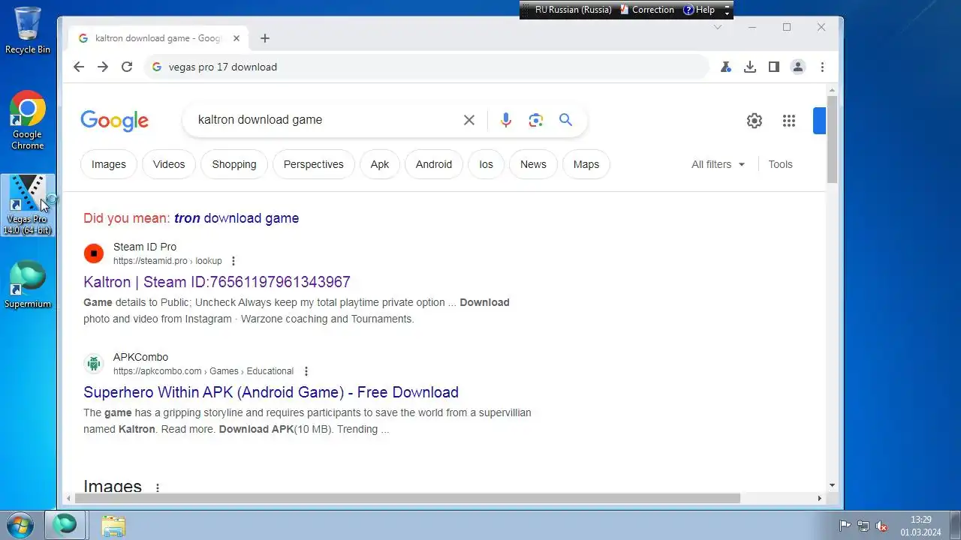Click the partially visible blue sign-in button

click(819, 121)
